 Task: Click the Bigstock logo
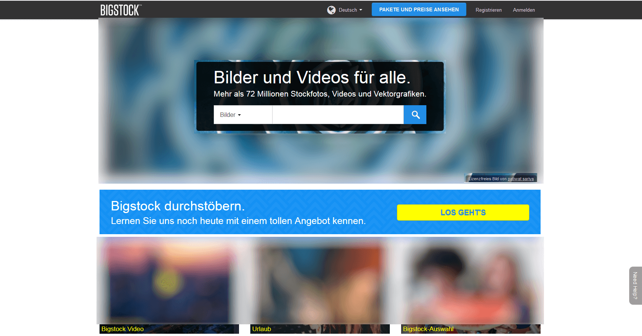click(121, 10)
